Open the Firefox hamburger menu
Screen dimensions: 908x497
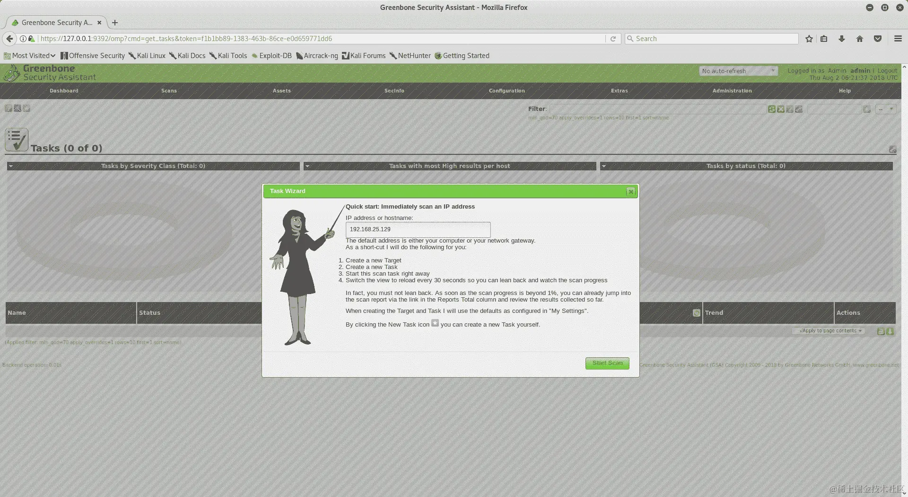[898, 39]
